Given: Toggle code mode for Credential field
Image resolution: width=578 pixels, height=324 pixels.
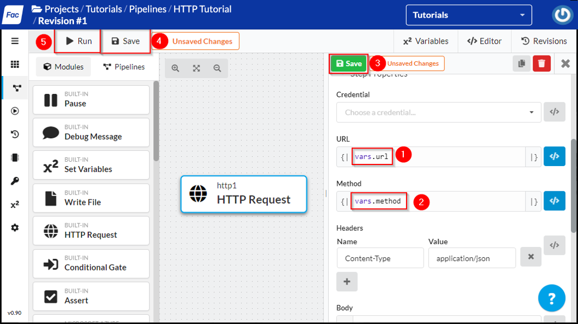Looking at the screenshot, I should pyautogui.click(x=554, y=112).
